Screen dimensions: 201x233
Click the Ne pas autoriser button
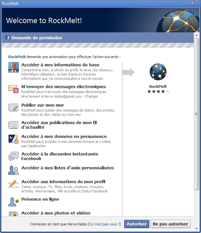tap(170, 224)
